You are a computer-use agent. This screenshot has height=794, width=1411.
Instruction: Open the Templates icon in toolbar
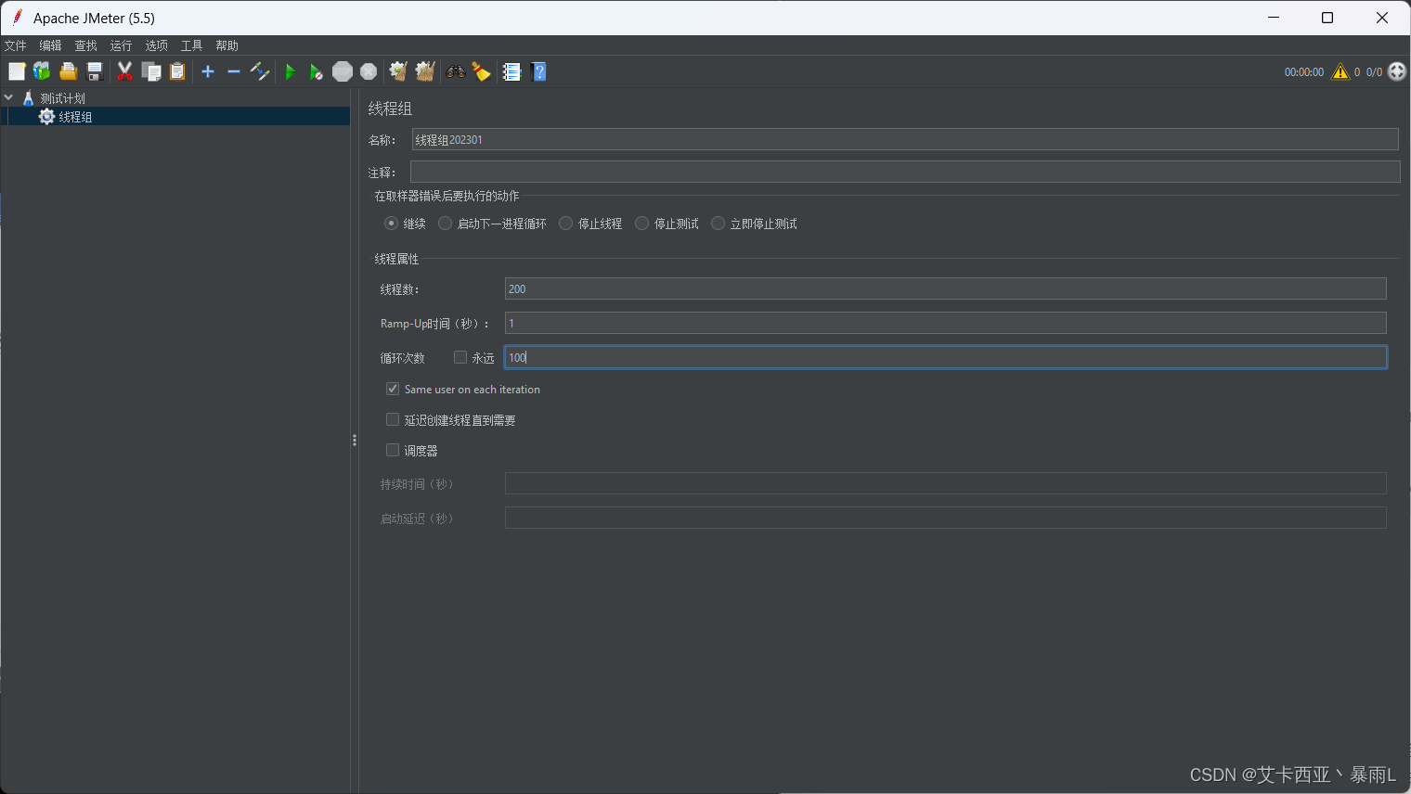point(42,71)
